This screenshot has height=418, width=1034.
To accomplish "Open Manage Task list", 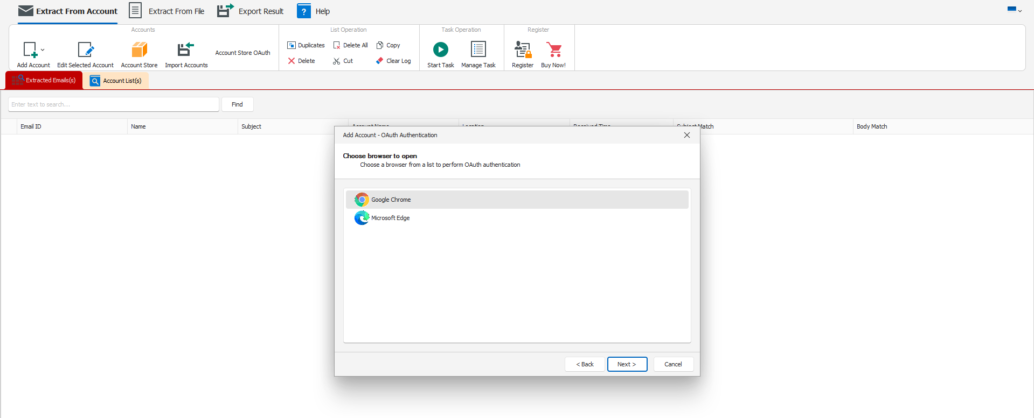I will tap(478, 51).
